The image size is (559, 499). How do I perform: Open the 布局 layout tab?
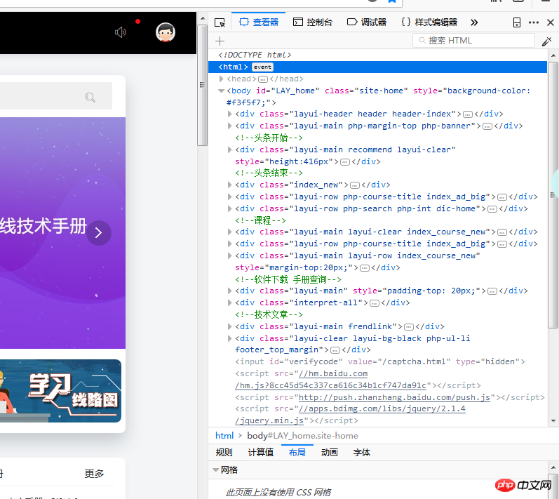pos(297,453)
